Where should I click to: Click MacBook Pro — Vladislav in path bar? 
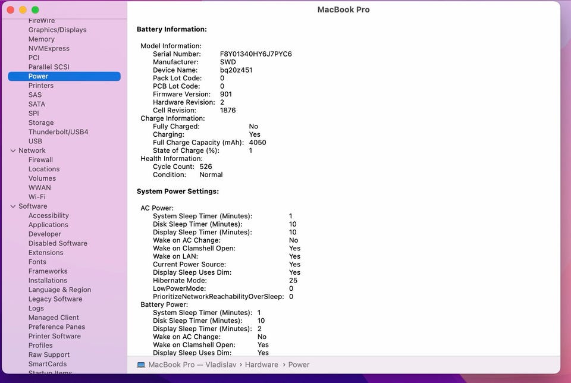pyautogui.click(x=192, y=365)
